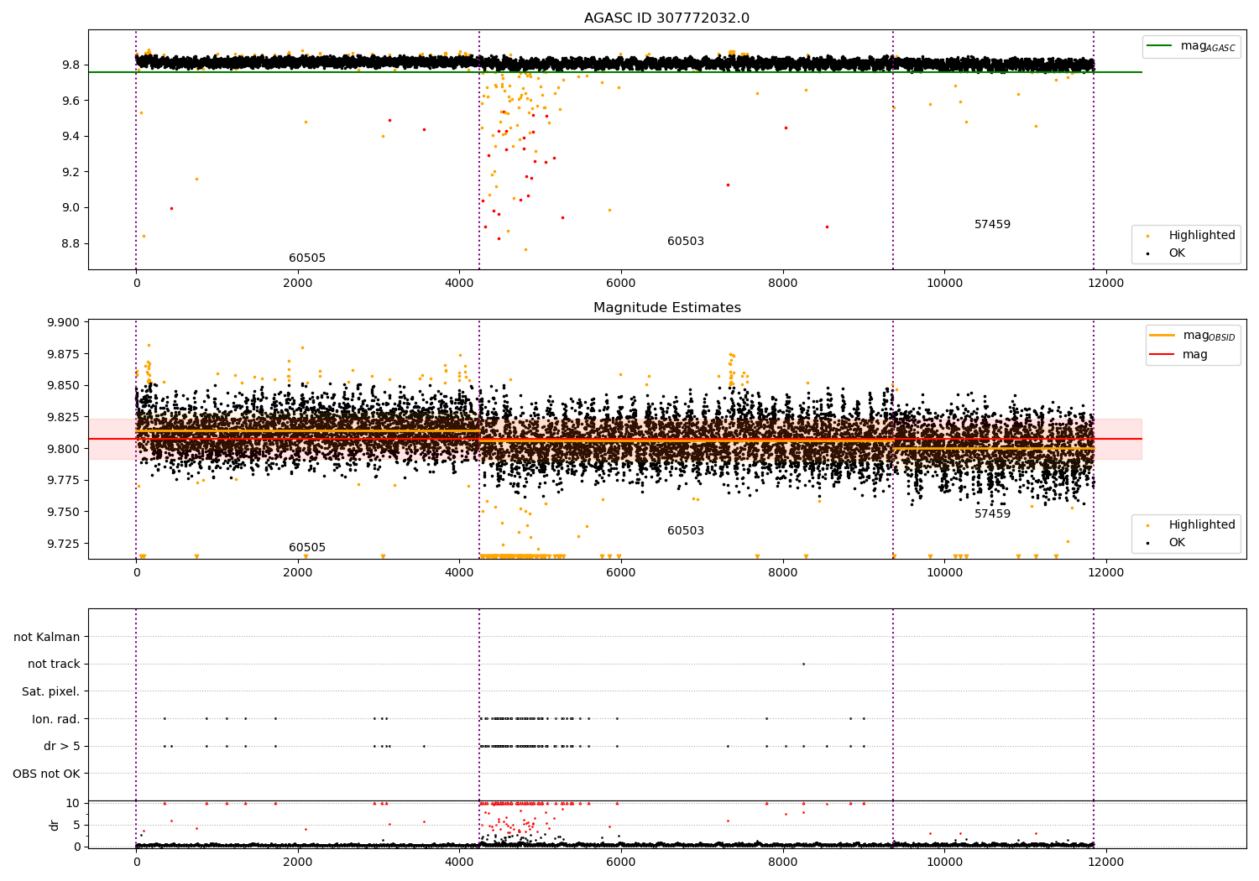Click 'OK' in the Magnitude Estimates legend
This screenshot has height=881, width=1259.
coord(1177,543)
